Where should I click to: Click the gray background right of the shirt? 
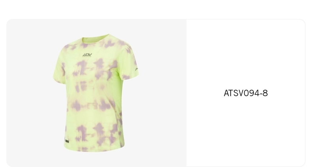pyautogui.click(x=162, y=93)
